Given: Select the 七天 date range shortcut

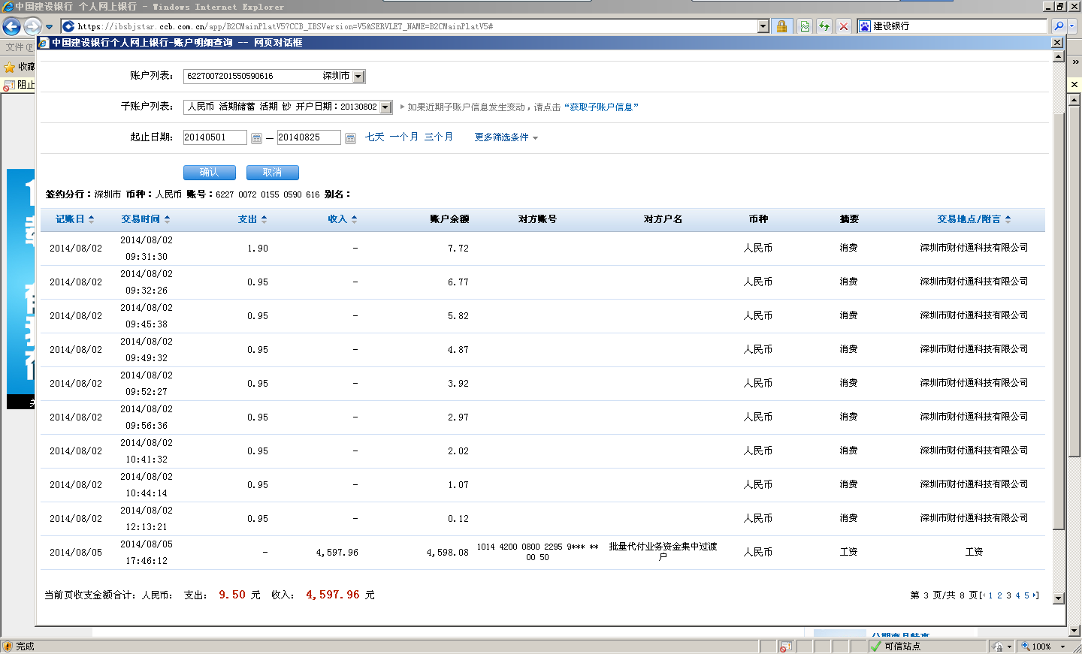Looking at the screenshot, I should coord(374,137).
